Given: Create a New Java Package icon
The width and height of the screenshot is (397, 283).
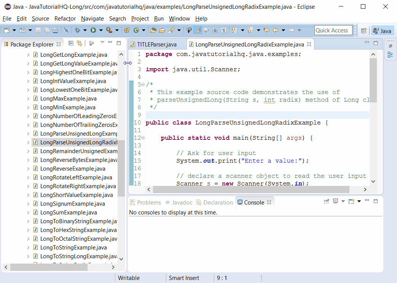Looking at the screenshot, I should [x=127, y=30].
